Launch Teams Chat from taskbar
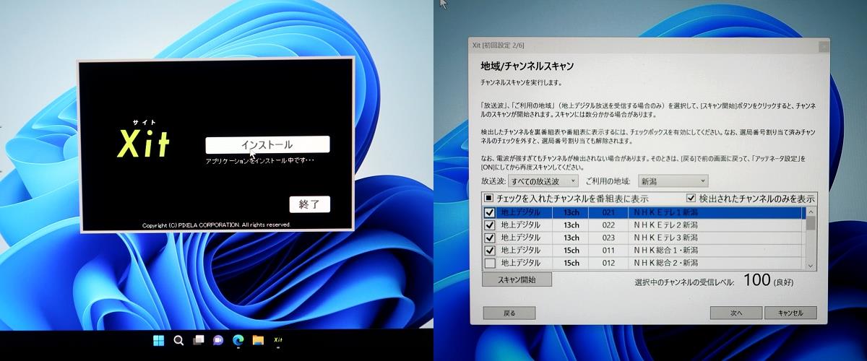This screenshot has width=867, height=361. pyautogui.click(x=218, y=340)
